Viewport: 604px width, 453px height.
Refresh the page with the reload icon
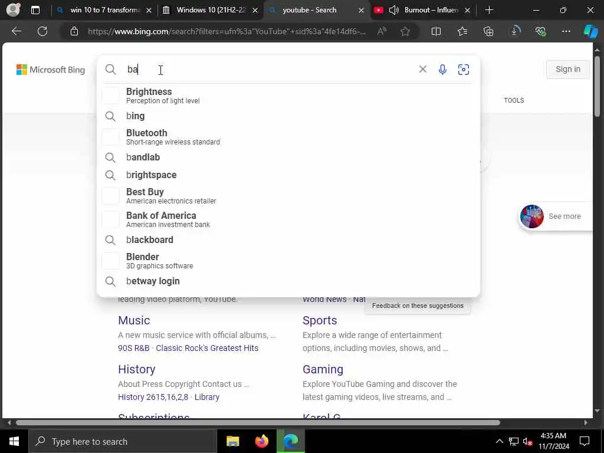click(x=42, y=31)
